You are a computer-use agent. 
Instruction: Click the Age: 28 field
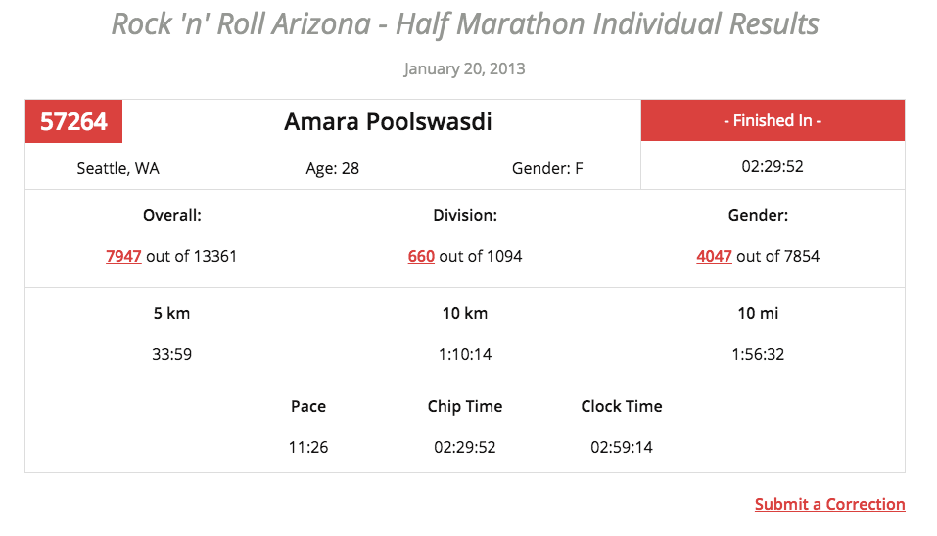point(332,168)
